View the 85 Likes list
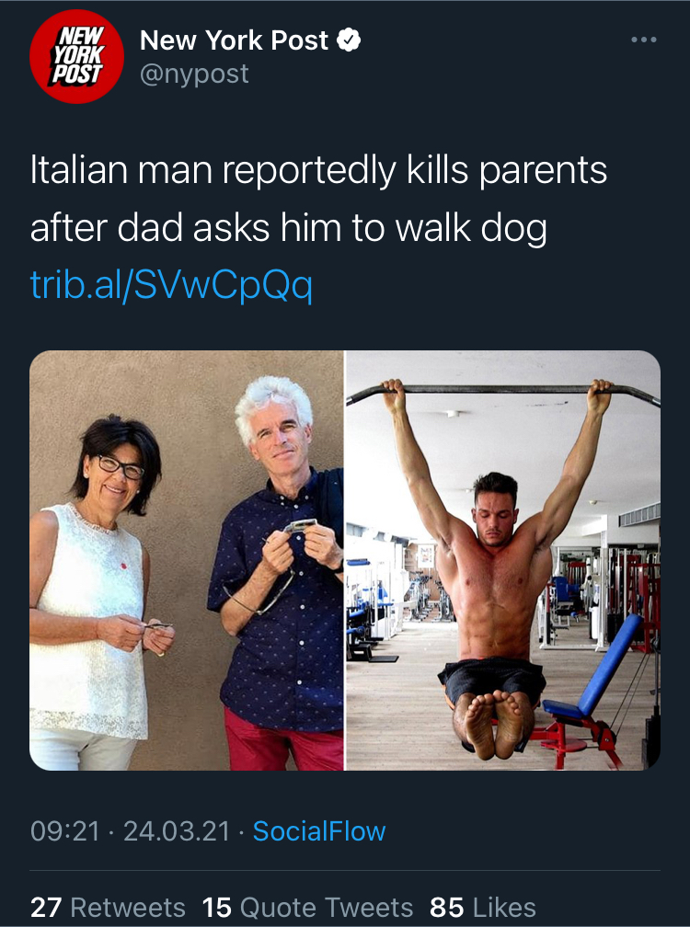This screenshot has width=690, height=927. pyautogui.click(x=483, y=908)
